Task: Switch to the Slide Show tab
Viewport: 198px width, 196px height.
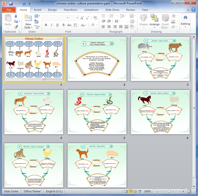Action: [x=112, y=10]
